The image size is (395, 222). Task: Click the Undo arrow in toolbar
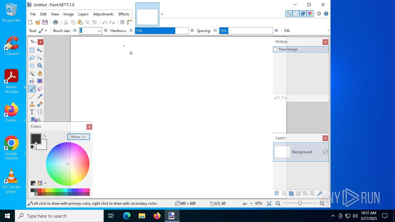pyautogui.click(x=105, y=22)
